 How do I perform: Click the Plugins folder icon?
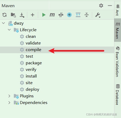coord(16,96)
